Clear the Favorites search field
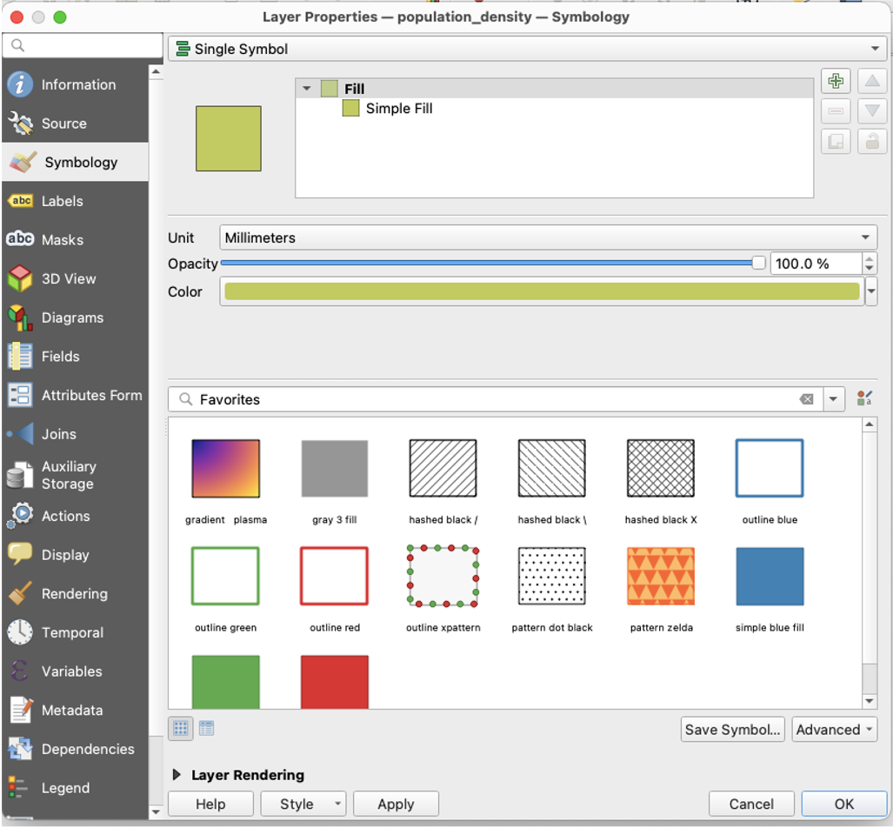The image size is (893, 828). pyautogui.click(x=807, y=398)
